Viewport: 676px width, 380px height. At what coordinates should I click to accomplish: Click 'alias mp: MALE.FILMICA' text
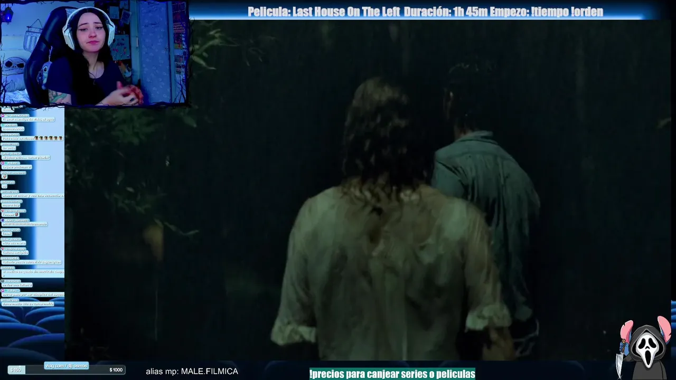click(x=192, y=372)
